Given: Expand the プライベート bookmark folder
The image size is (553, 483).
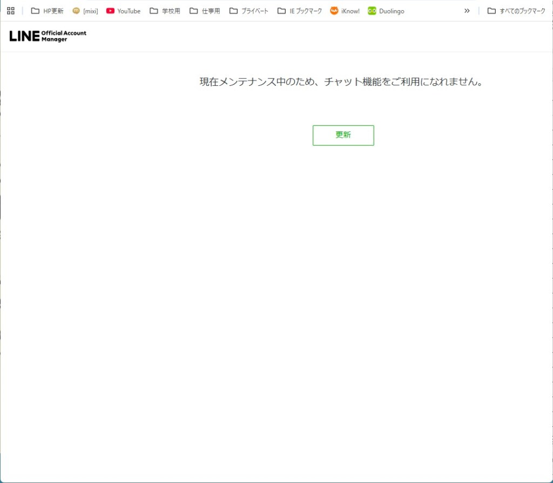Looking at the screenshot, I should [x=254, y=11].
